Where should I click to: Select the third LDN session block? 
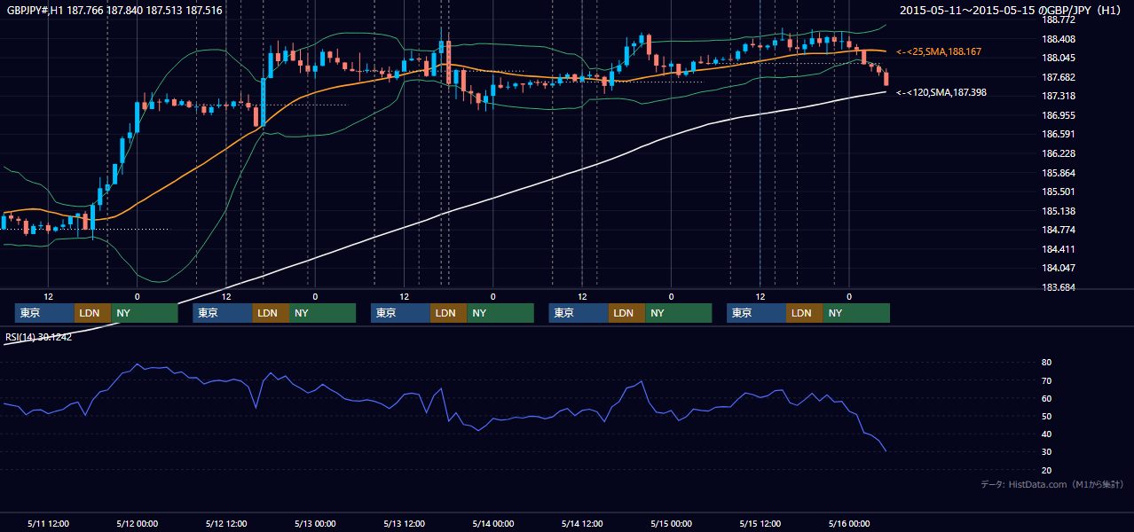pyautogui.click(x=448, y=313)
